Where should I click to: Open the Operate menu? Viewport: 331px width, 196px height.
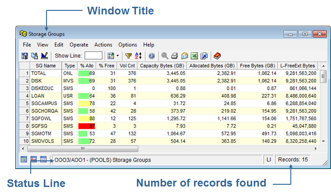(79, 45)
